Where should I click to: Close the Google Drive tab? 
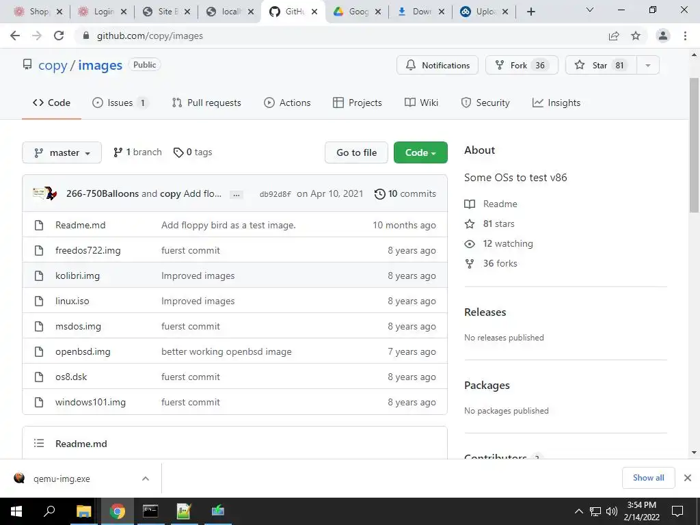[x=378, y=12]
